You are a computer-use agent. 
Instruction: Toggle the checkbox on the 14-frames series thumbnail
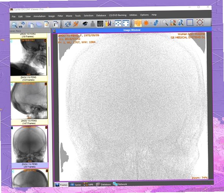[x=11, y=41]
